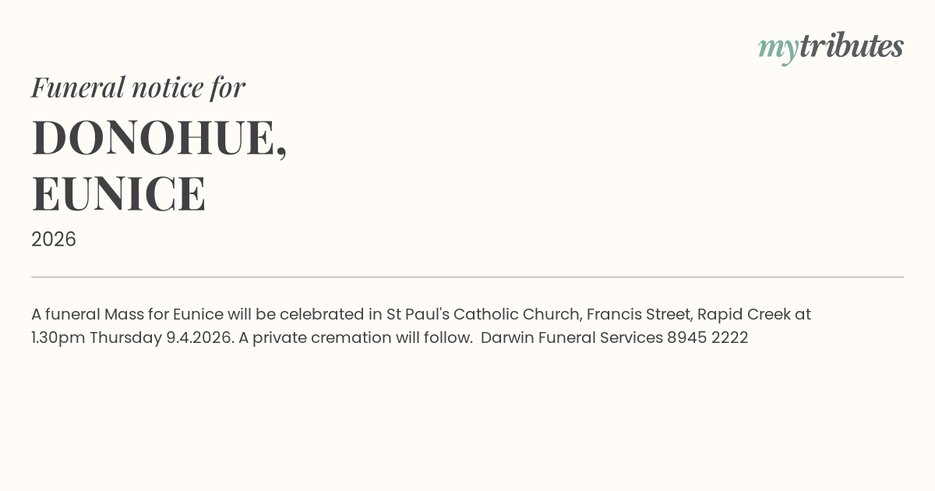
Task: Click the "Francis Street" address text
Action: (638, 314)
